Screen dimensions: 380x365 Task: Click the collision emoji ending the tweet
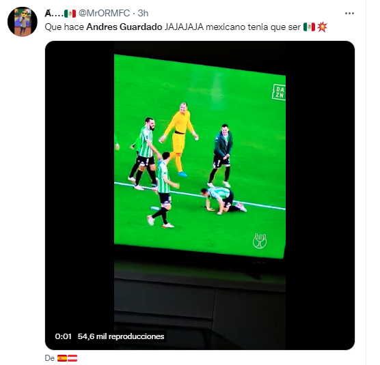pos(322,27)
